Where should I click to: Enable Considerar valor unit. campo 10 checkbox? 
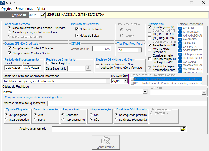click(x=150, y=59)
